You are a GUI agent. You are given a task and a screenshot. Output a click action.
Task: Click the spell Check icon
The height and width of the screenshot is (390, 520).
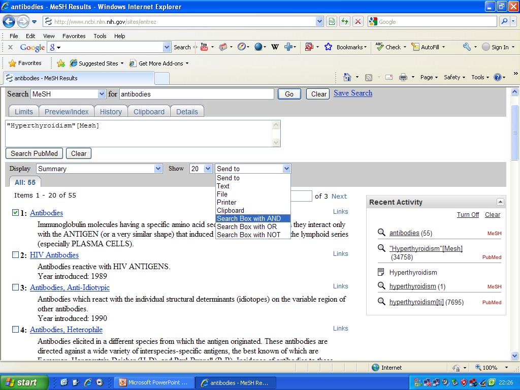(x=379, y=47)
